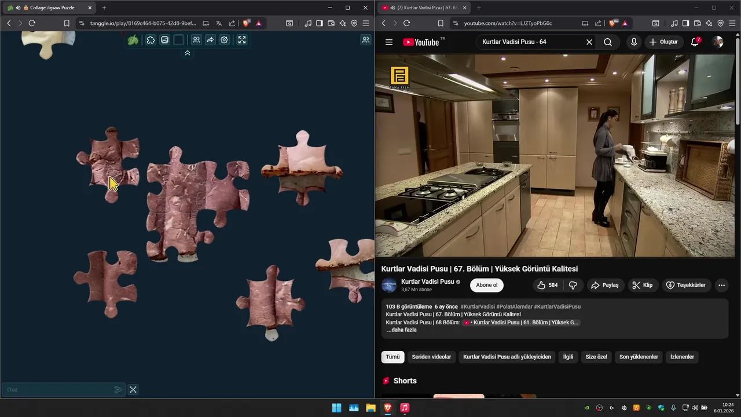Click the Paylaş share button
Screen dimensions: 741x417
(604, 285)
